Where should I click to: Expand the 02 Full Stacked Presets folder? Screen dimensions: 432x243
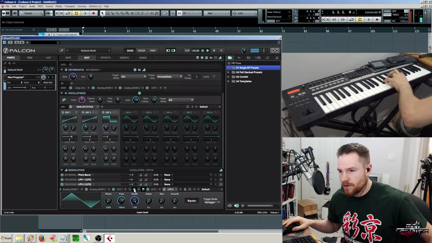[228, 72]
